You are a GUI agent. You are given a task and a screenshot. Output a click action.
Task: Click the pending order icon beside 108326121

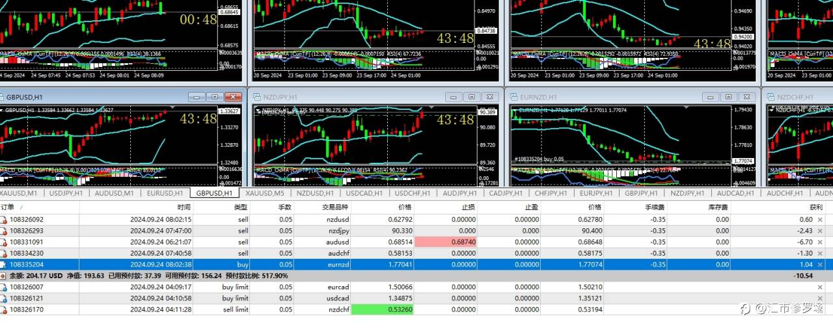click(x=4, y=298)
